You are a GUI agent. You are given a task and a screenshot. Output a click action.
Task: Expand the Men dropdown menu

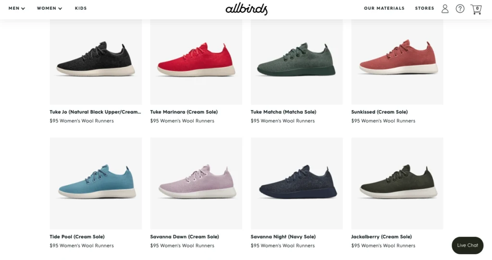click(x=17, y=8)
